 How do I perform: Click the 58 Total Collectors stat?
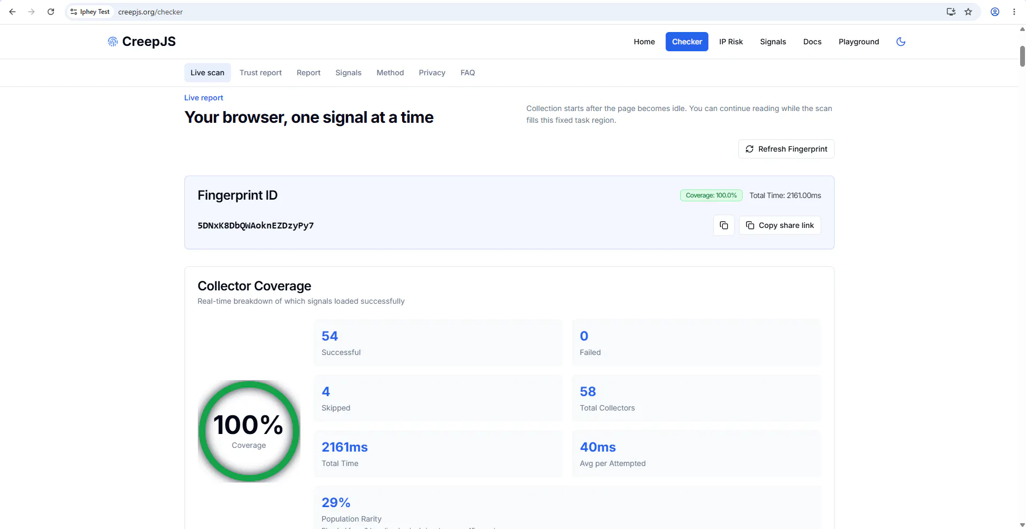pos(696,398)
